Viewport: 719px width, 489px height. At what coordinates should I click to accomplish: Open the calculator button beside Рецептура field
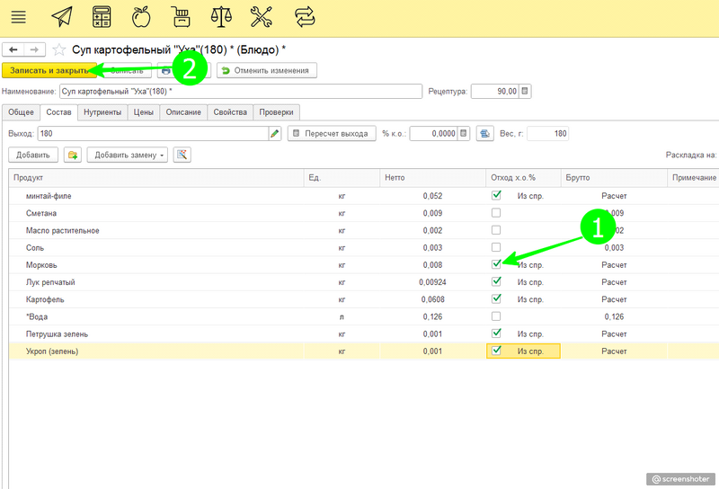[x=526, y=91]
